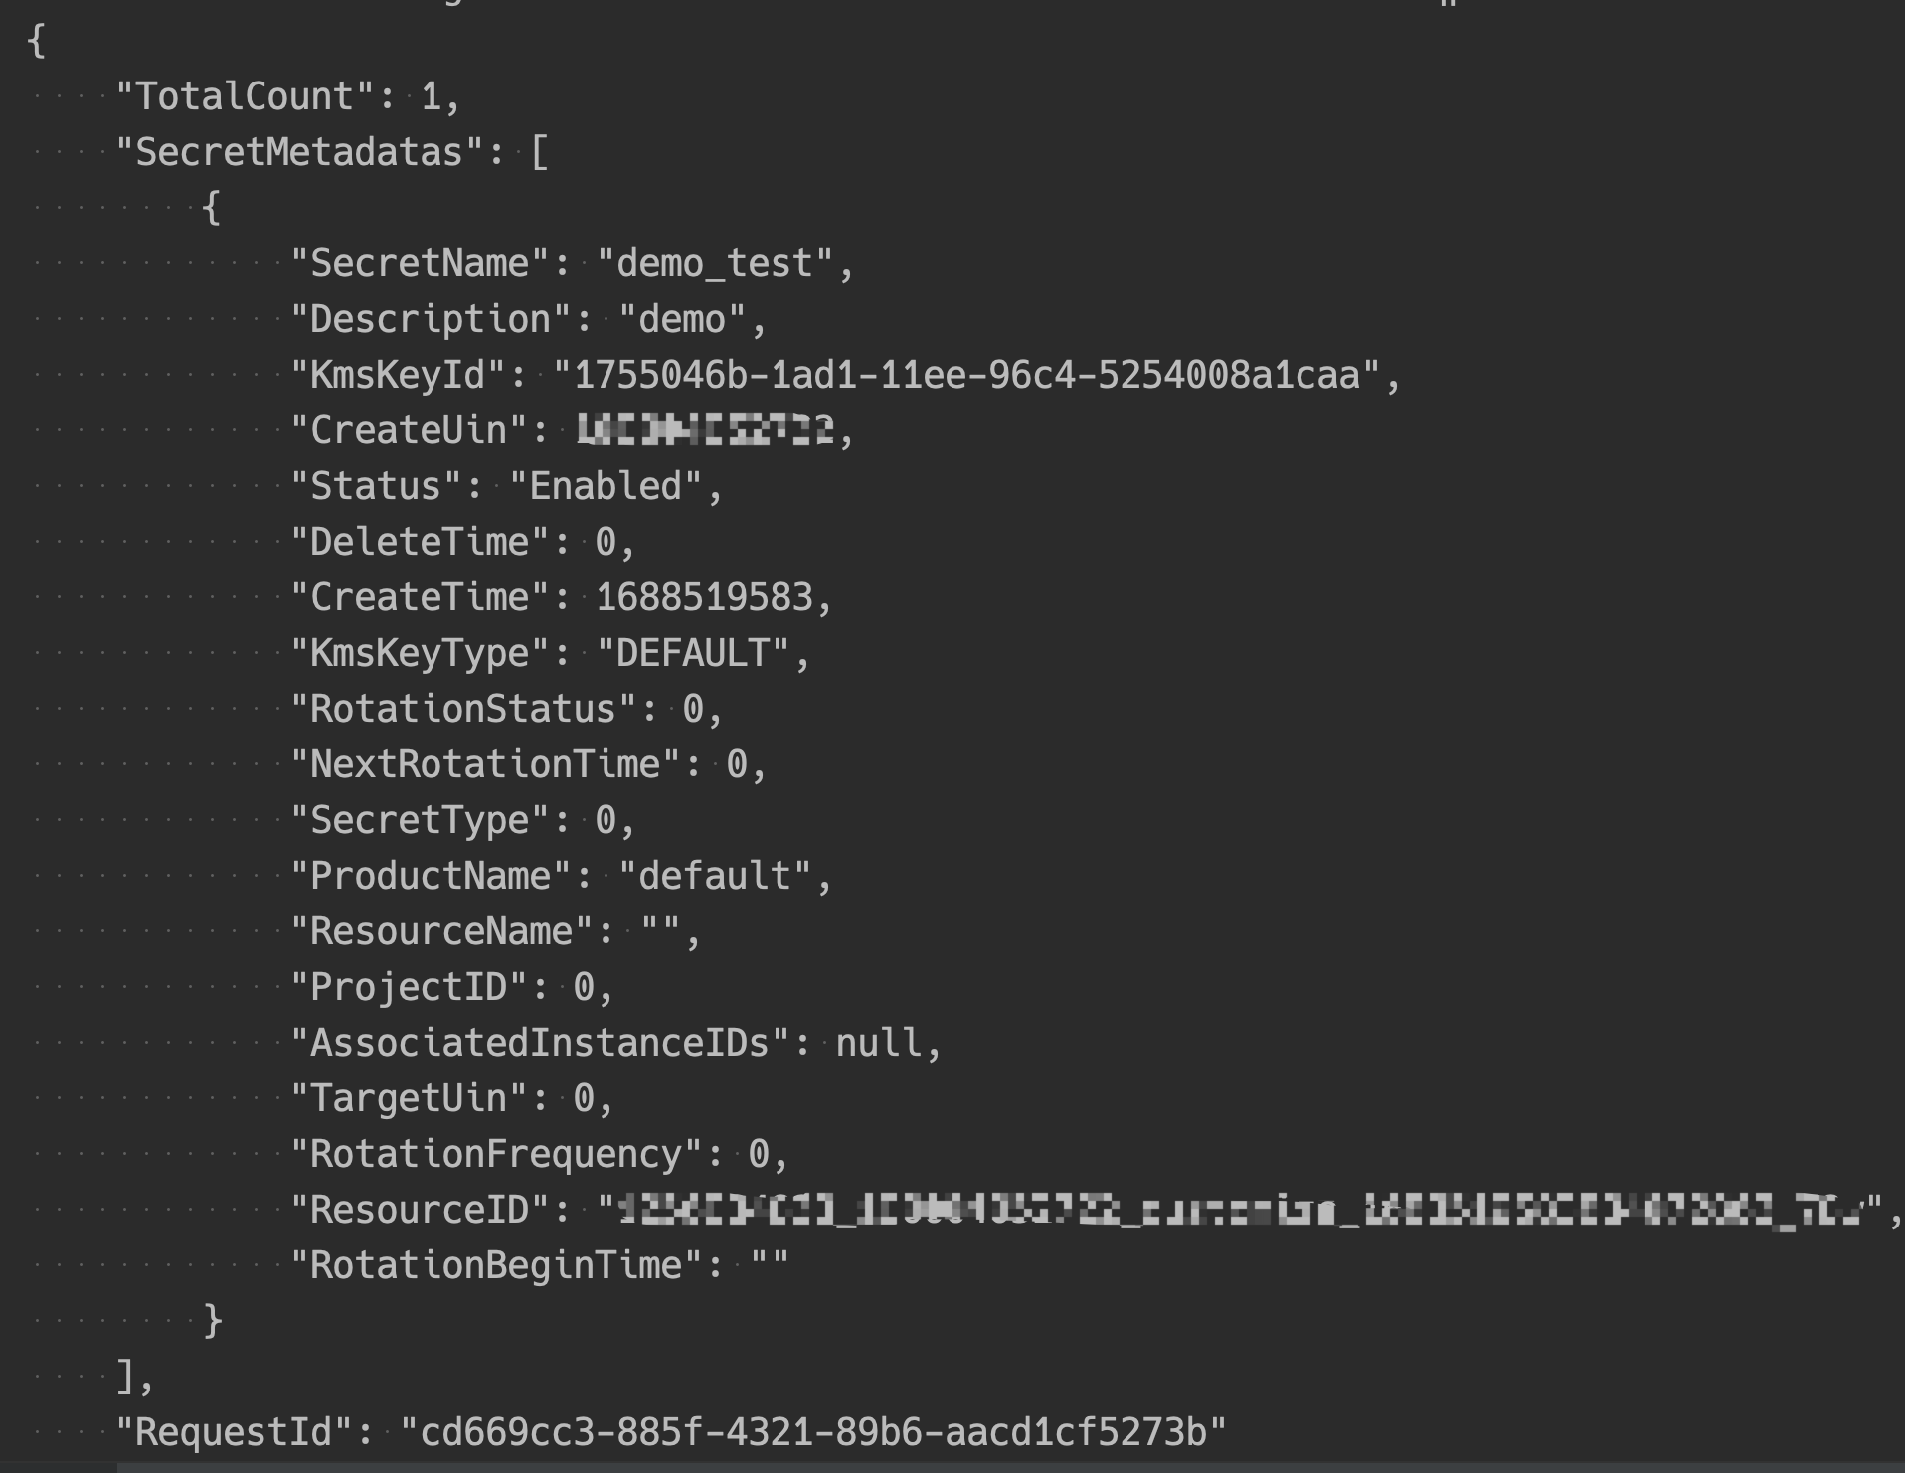Click the "demo" Description value
The width and height of the screenshot is (1905, 1473).
pos(682,320)
